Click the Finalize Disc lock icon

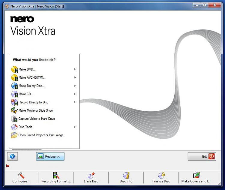161,175
